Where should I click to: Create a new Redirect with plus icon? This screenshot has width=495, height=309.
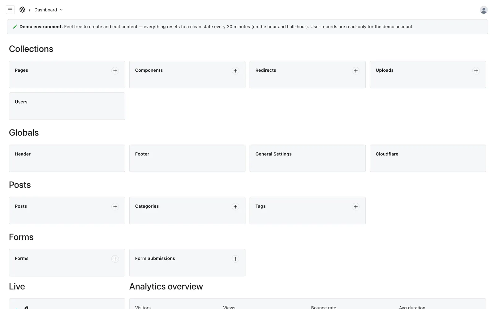tap(356, 71)
